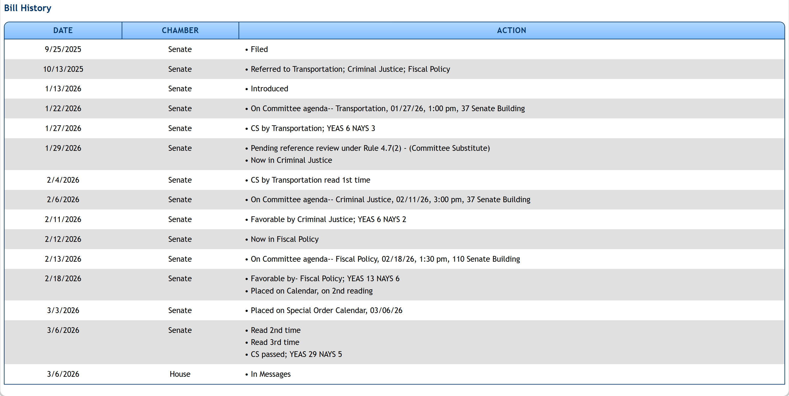Click the DATE column header
The width and height of the screenshot is (789, 396).
click(63, 30)
